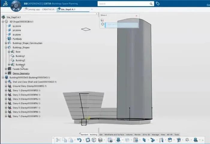Click the Undo arrow icon
210x144 pixels.
tap(79, 140)
